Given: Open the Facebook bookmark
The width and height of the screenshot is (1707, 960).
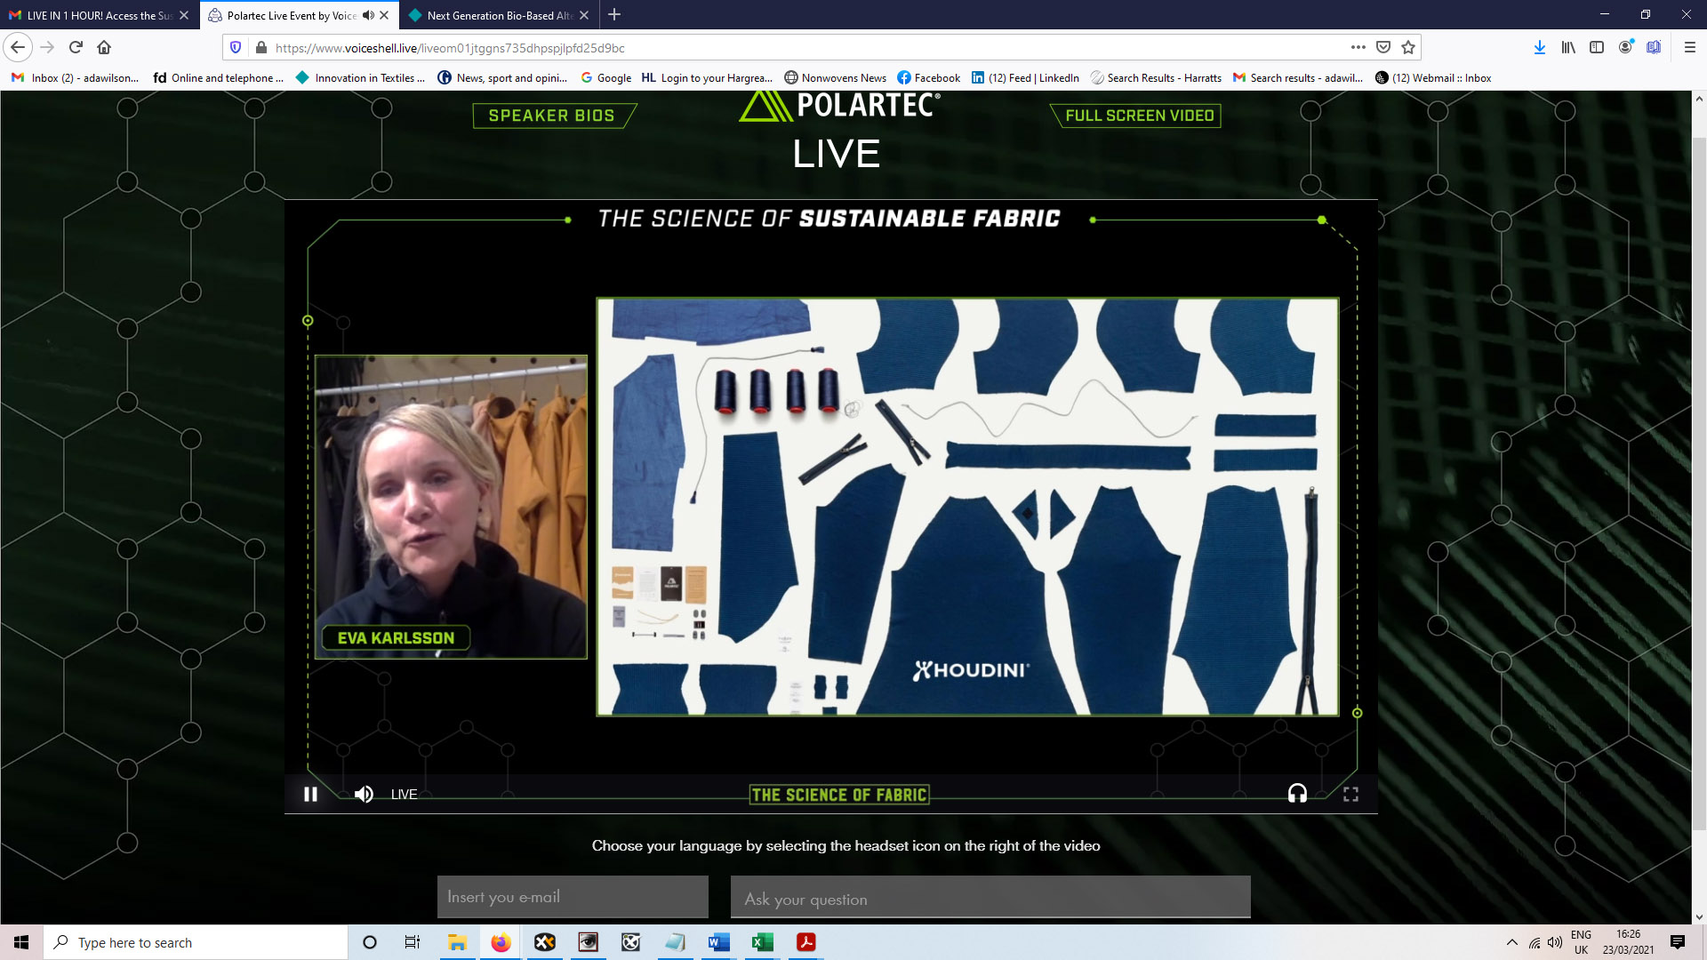Looking at the screenshot, I should pos(929,78).
